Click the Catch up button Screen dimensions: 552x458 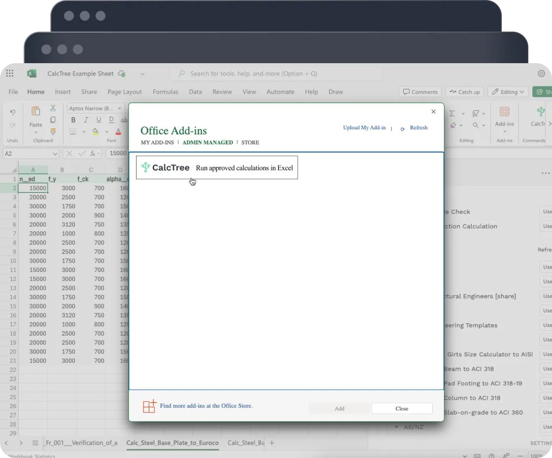tap(465, 92)
